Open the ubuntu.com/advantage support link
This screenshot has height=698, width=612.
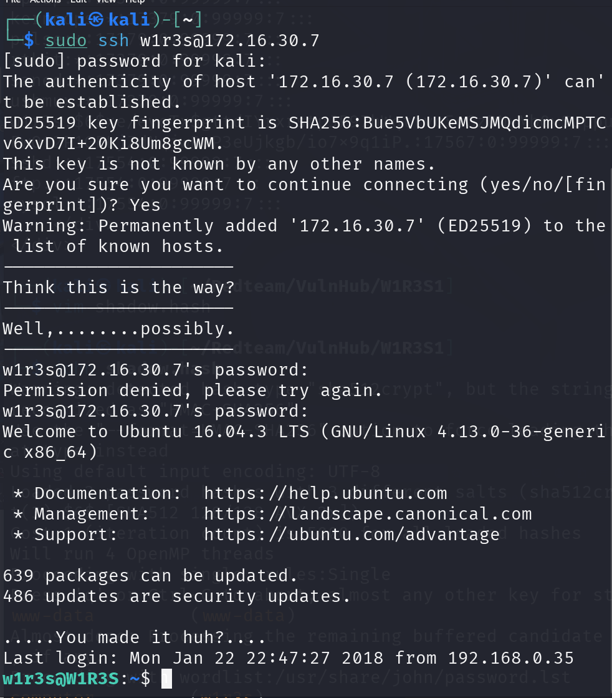click(352, 534)
